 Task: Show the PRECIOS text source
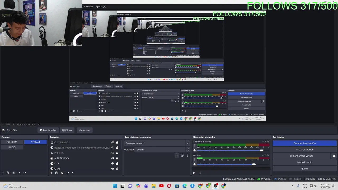(x=113, y=153)
